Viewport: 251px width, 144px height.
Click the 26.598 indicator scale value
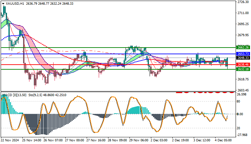[242, 94]
